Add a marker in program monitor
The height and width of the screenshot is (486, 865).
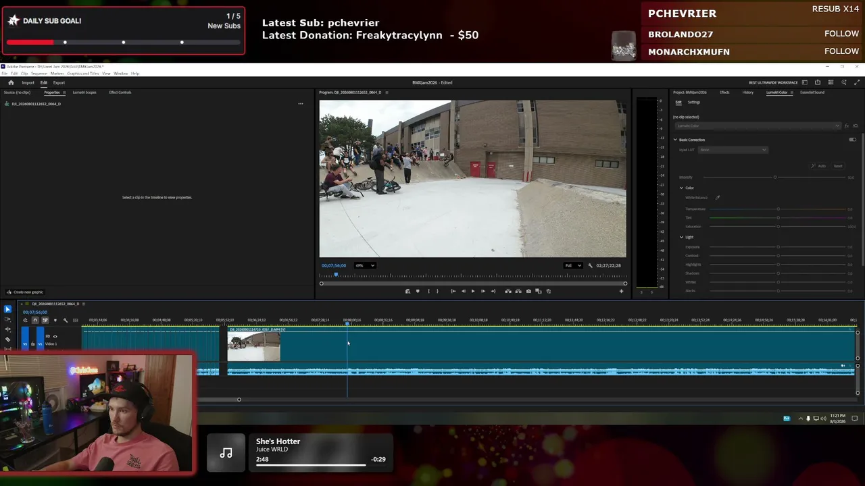point(418,291)
